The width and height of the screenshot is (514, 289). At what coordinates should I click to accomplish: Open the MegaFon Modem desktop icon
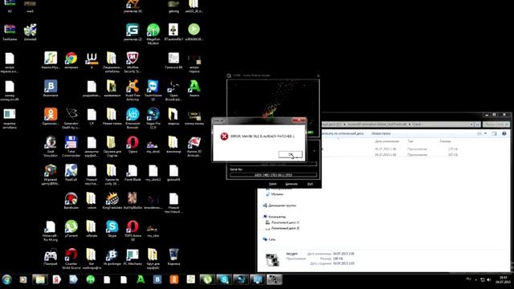click(153, 34)
